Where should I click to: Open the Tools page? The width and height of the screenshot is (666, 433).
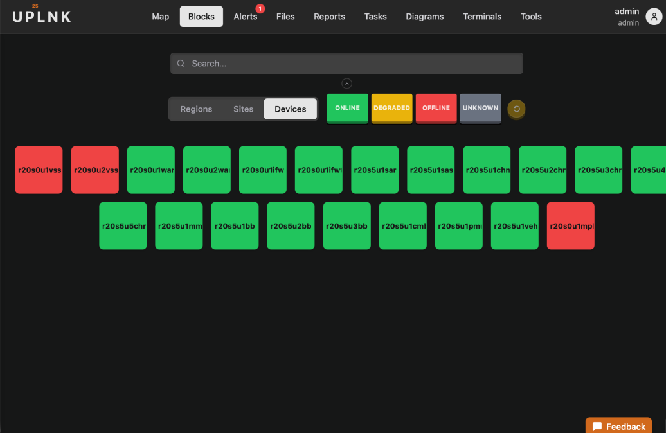(531, 17)
